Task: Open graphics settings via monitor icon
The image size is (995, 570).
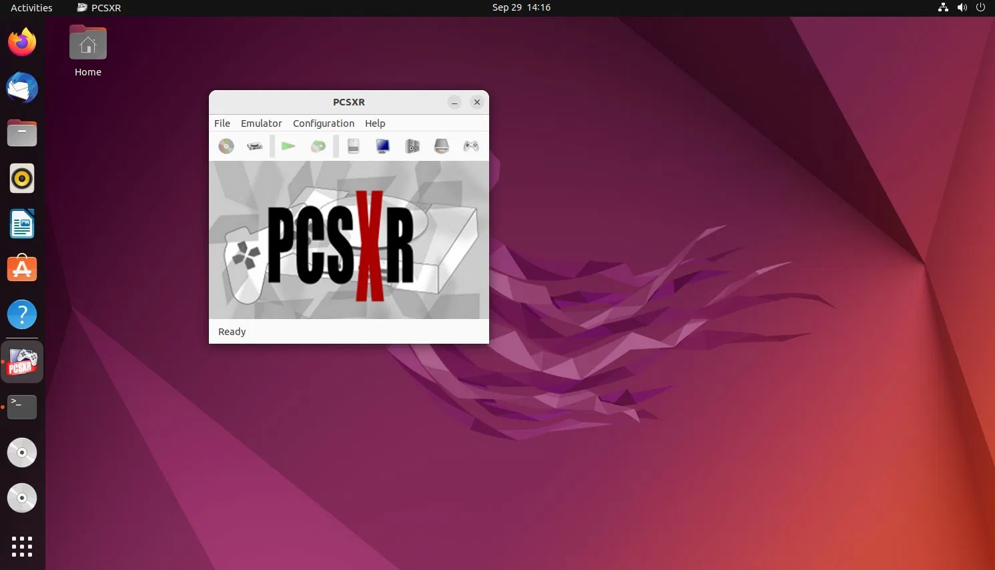Action: coord(382,146)
